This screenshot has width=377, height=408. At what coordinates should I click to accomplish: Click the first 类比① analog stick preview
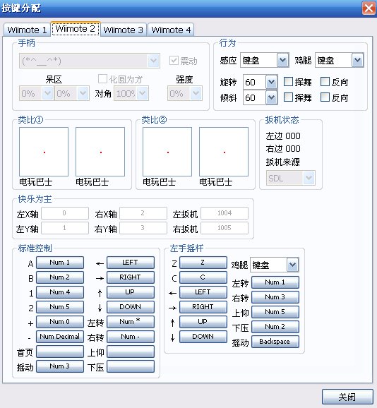pyautogui.click(x=44, y=152)
